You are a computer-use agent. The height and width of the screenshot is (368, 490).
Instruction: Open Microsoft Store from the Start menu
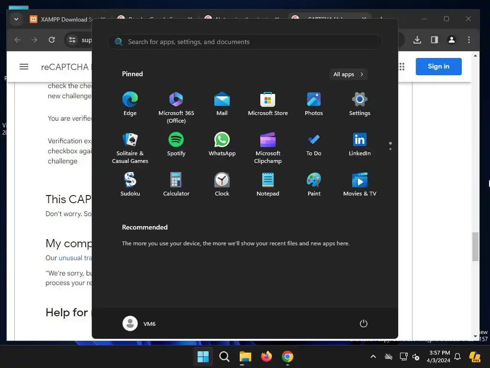pyautogui.click(x=268, y=104)
